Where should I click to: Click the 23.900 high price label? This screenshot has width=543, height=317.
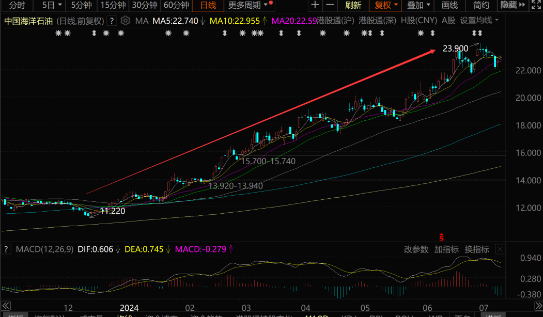[x=455, y=49]
